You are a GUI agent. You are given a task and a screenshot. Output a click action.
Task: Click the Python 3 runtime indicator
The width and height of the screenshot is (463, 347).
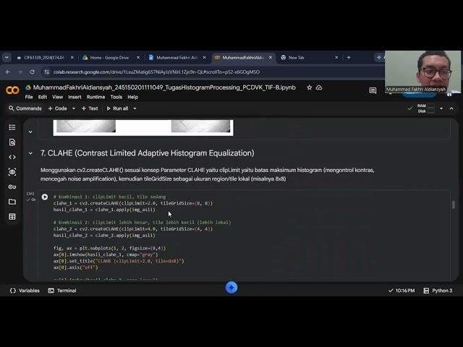tap(438, 291)
